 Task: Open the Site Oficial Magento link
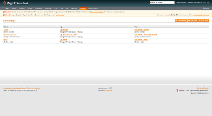(203, 88)
